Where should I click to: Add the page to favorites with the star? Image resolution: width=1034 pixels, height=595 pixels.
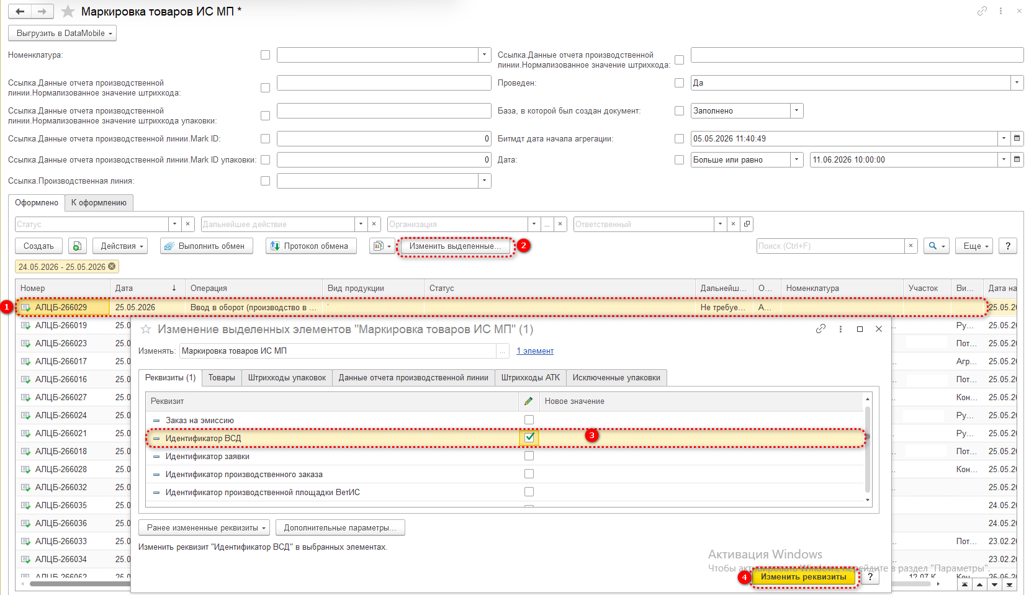68,11
